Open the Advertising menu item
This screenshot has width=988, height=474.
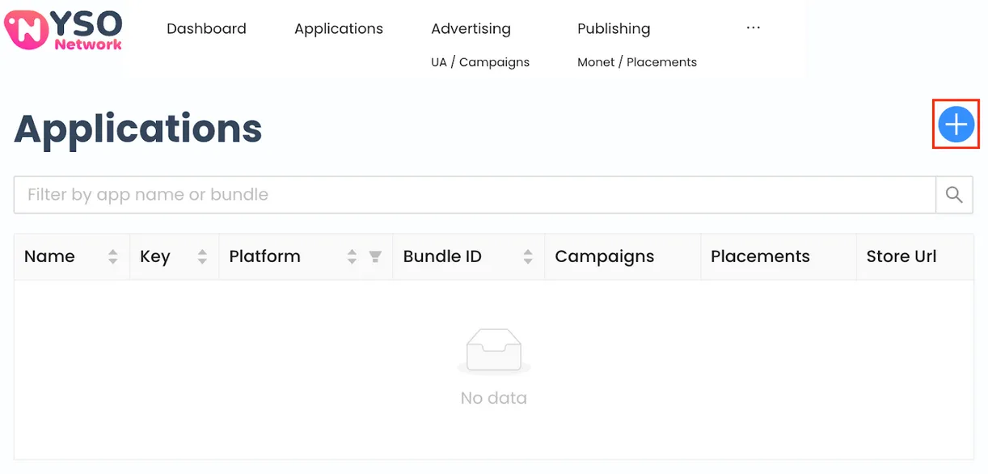pyautogui.click(x=471, y=28)
